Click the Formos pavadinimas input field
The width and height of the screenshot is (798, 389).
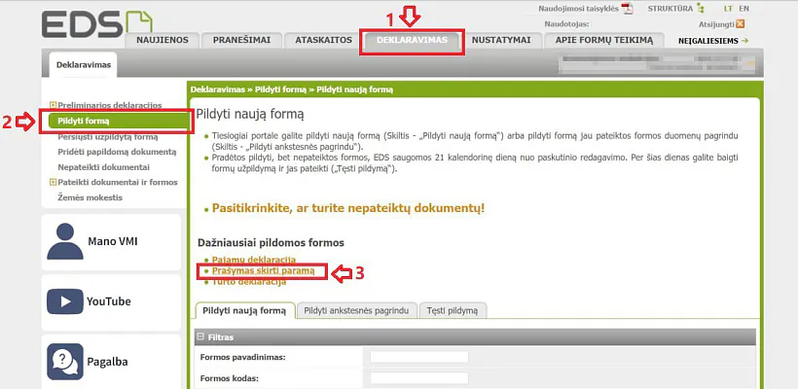[418, 357]
